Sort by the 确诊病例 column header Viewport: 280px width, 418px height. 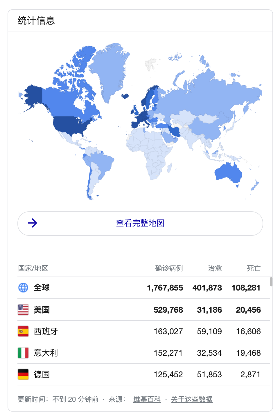pos(169,268)
